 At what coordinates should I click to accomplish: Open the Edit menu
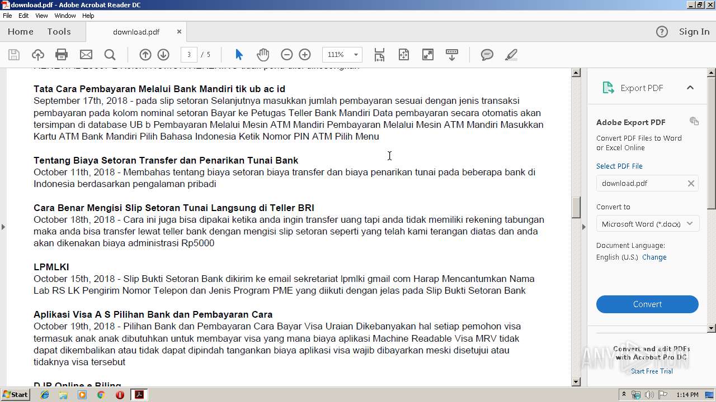click(x=23, y=16)
